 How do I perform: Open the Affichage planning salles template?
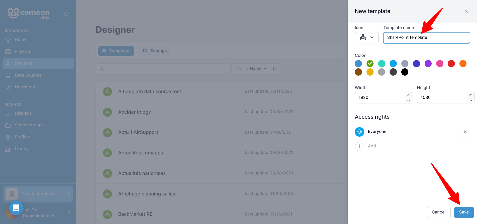click(222, 194)
